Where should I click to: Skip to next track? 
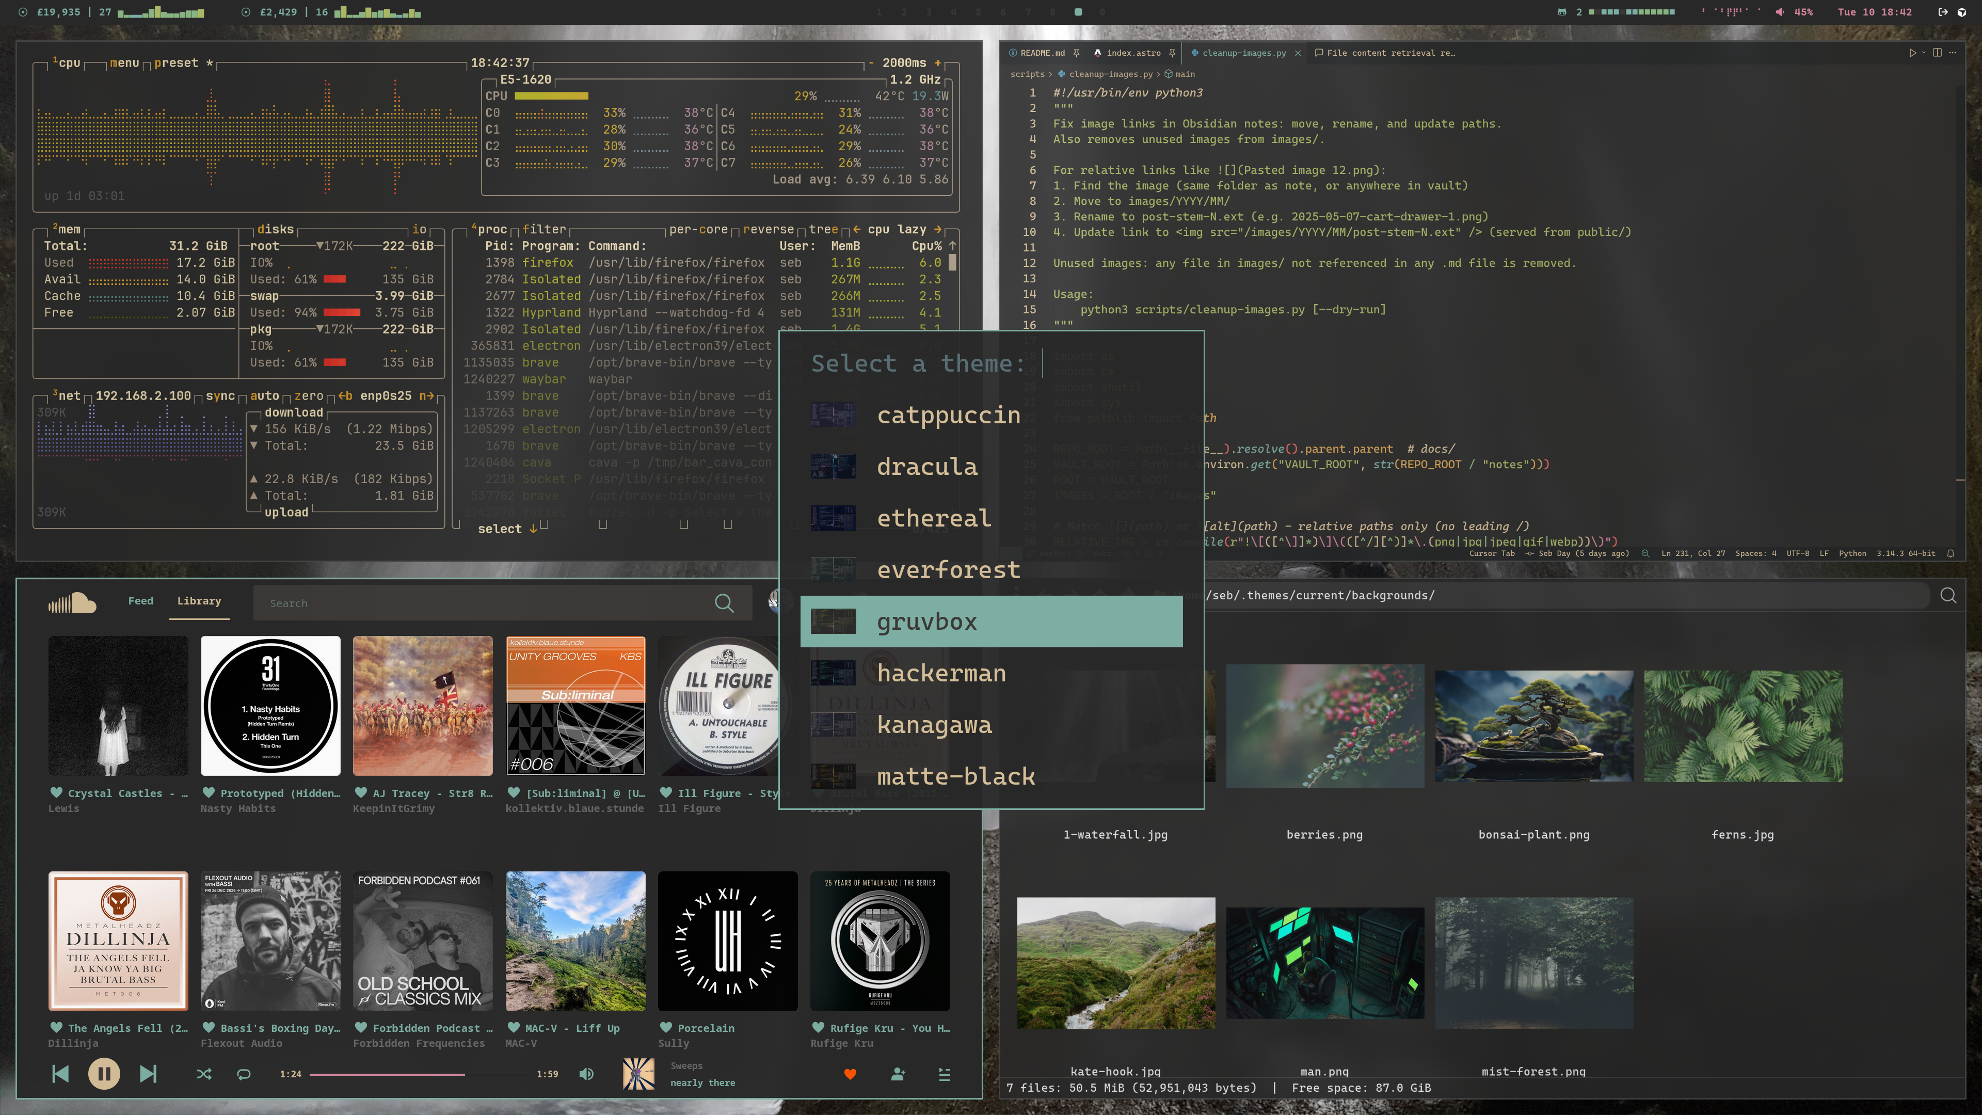[148, 1074]
